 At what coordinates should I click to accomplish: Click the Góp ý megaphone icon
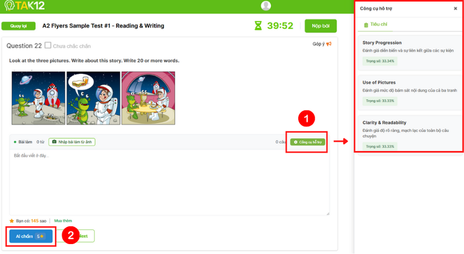[329, 44]
